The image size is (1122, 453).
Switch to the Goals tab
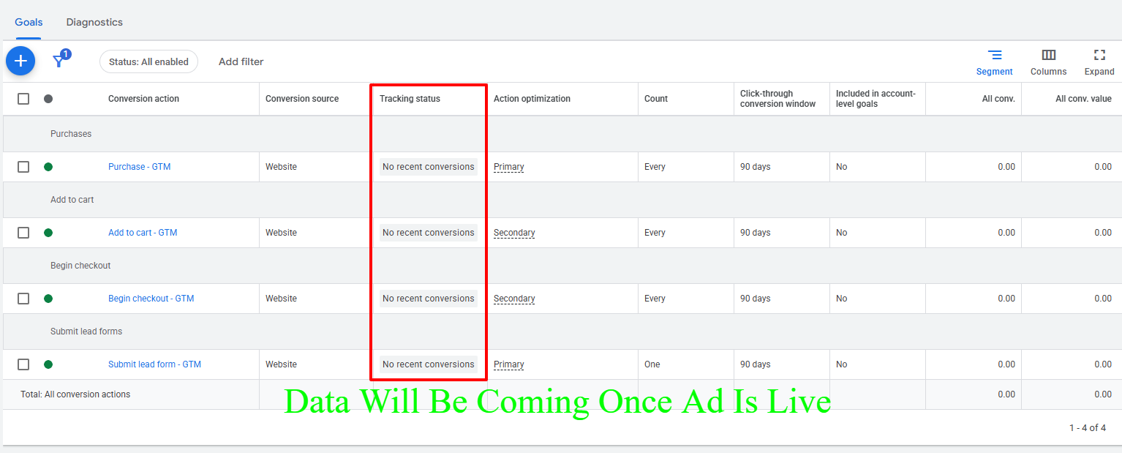tap(29, 22)
